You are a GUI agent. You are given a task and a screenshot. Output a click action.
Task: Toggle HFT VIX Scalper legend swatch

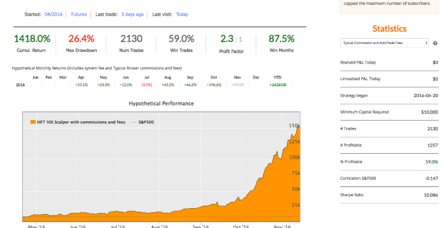(x=33, y=122)
